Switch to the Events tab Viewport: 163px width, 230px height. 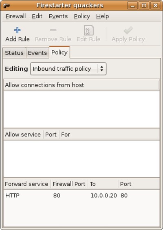pyautogui.click(x=37, y=53)
